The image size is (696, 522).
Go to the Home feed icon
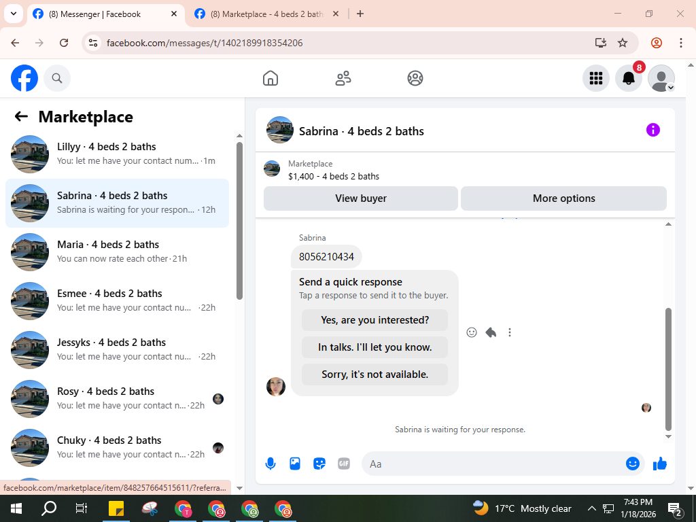[x=271, y=78]
